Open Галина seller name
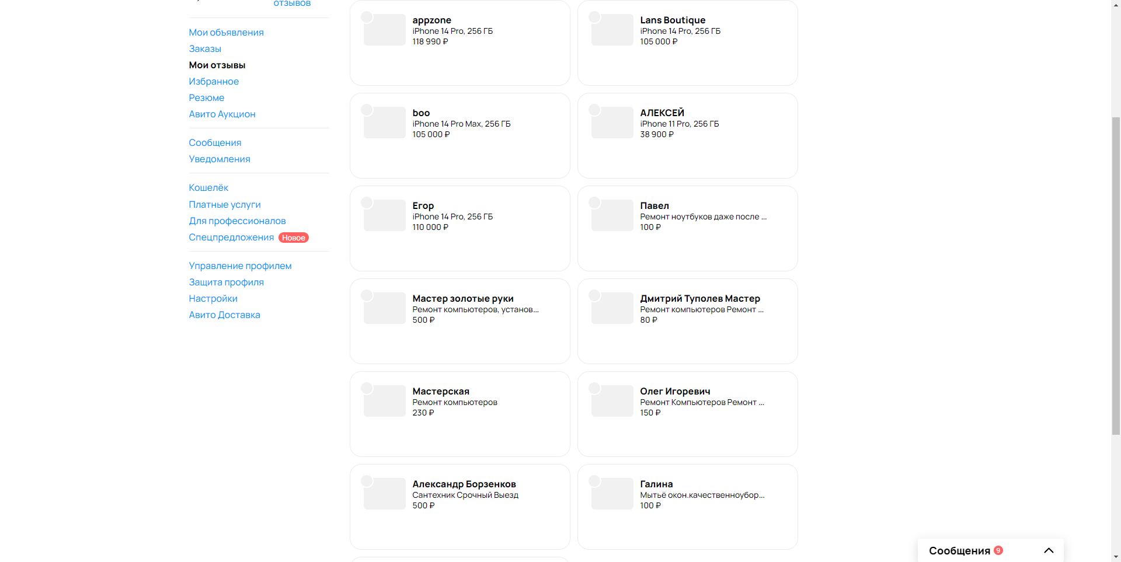The width and height of the screenshot is (1121, 562). (x=656, y=484)
